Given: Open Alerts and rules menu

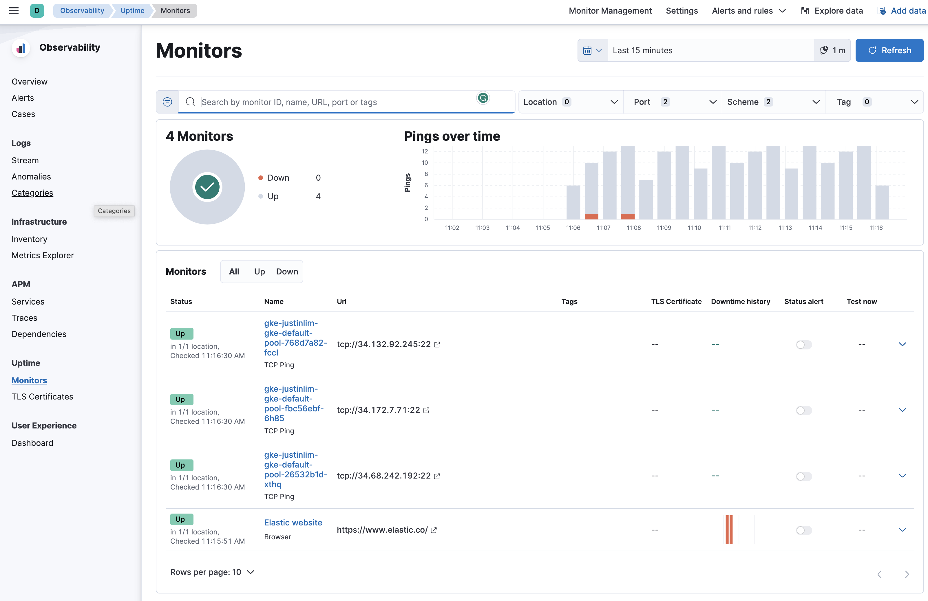Looking at the screenshot, I should [748, 10].
